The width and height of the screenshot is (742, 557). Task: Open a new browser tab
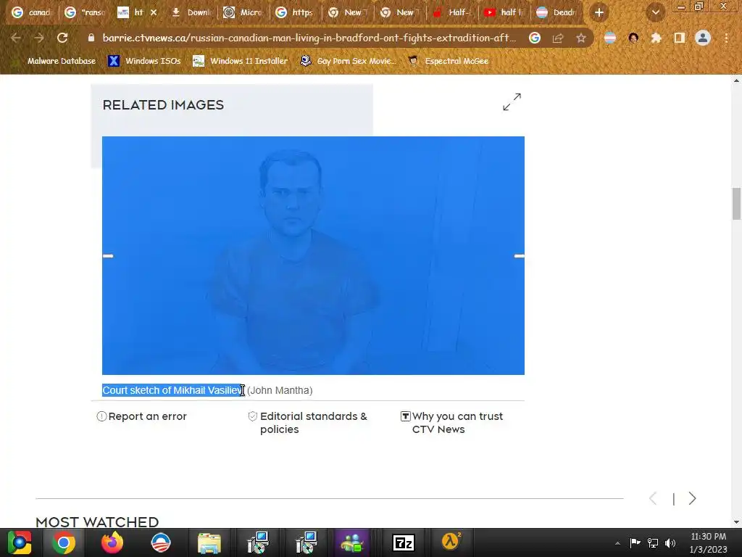tap(599, 13)
